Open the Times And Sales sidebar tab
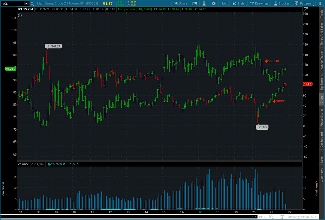 [x=322, y=34]
